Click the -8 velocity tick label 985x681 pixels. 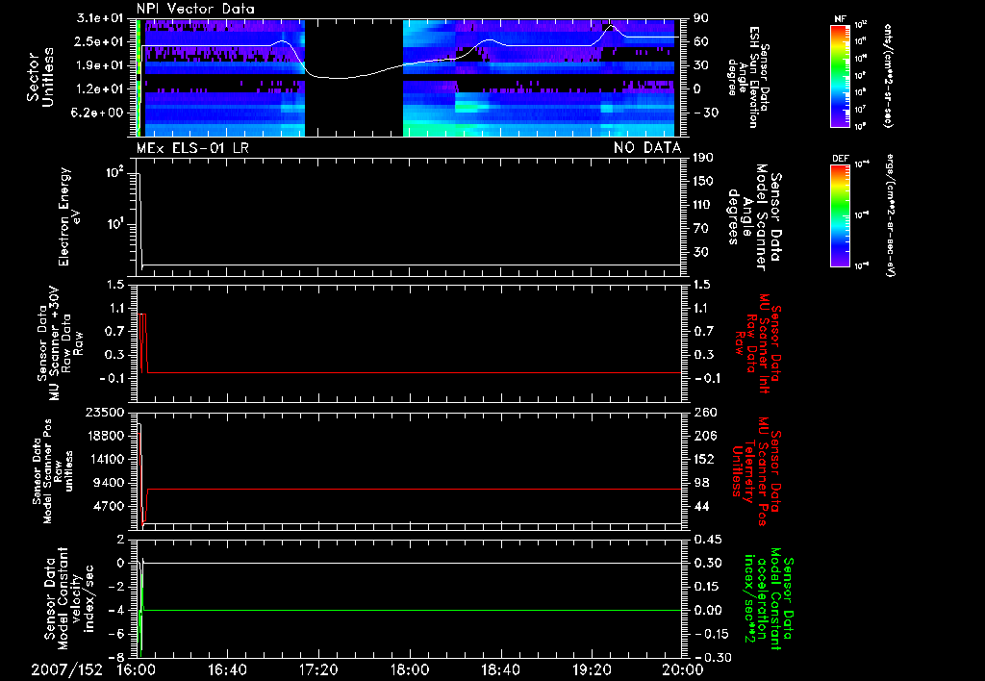(x=116, y=658)
